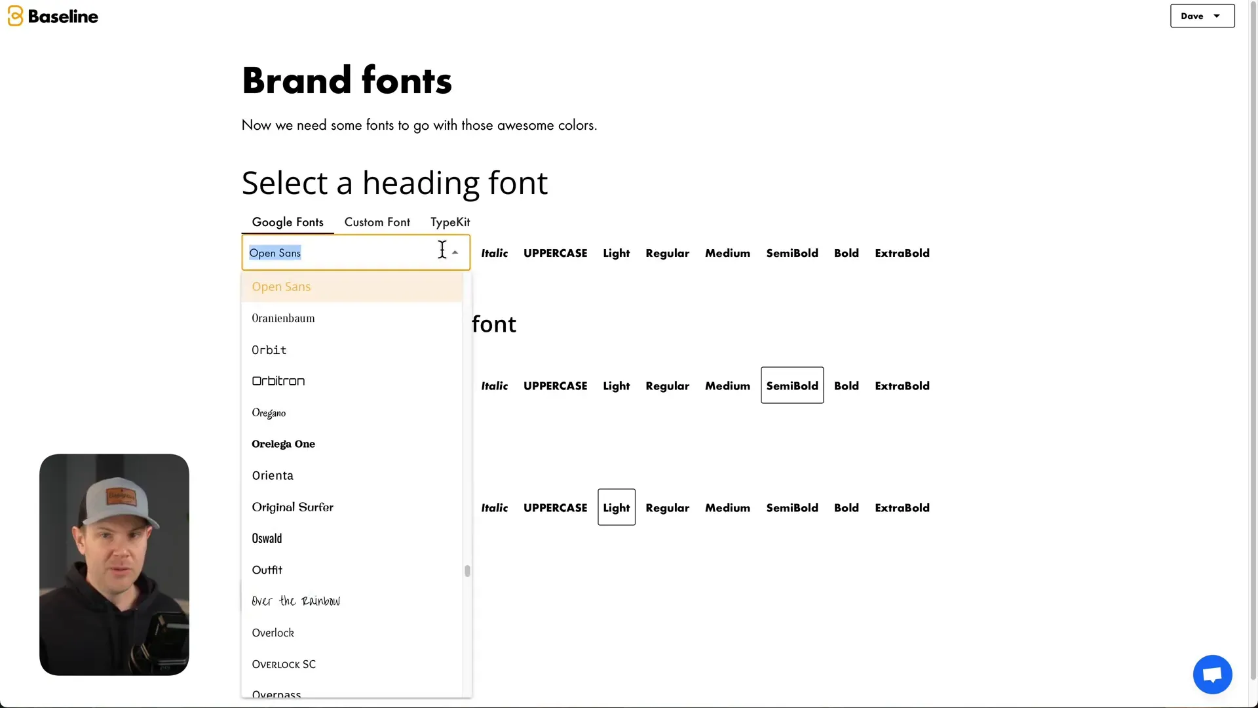Click the font list scrollbar thumb

[467, 571]
